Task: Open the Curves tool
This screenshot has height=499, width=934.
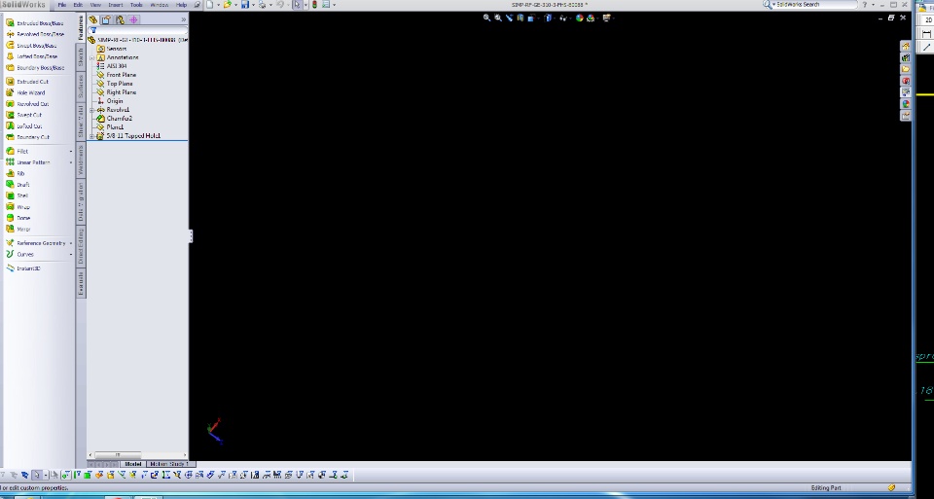Action: 20,254
